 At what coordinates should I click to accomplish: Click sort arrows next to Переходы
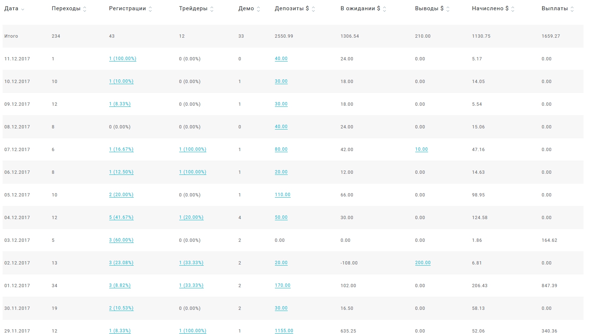point(85,9)
